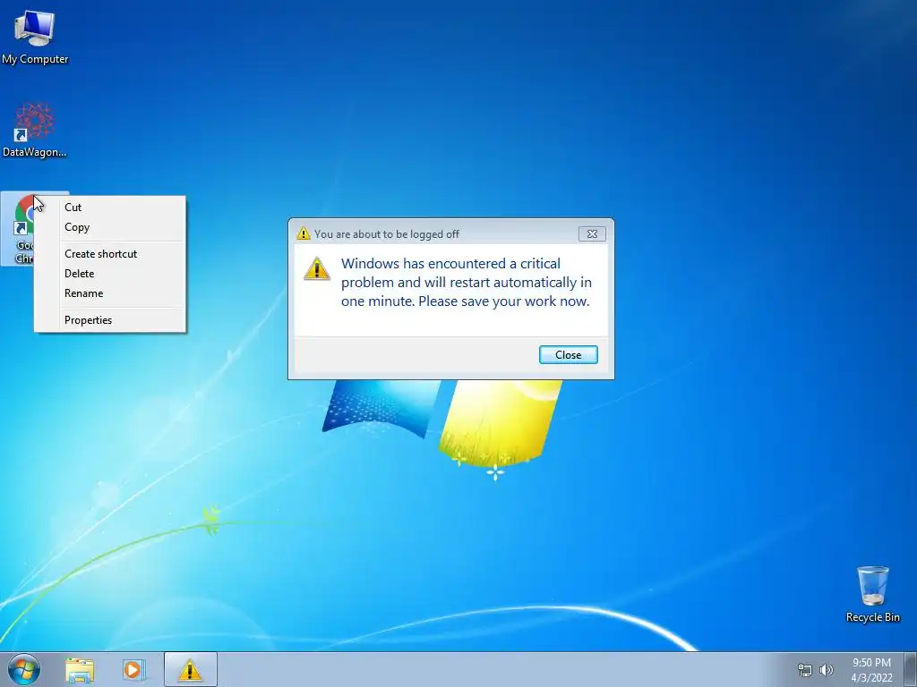This screenshot has width=917, height=687.
Task: Select Create shortcut from context menu
Action: coord(110,254)
